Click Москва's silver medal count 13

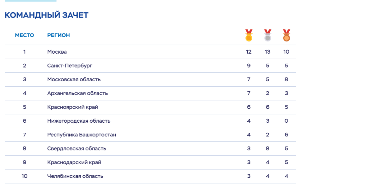click(x=267, y=52)
